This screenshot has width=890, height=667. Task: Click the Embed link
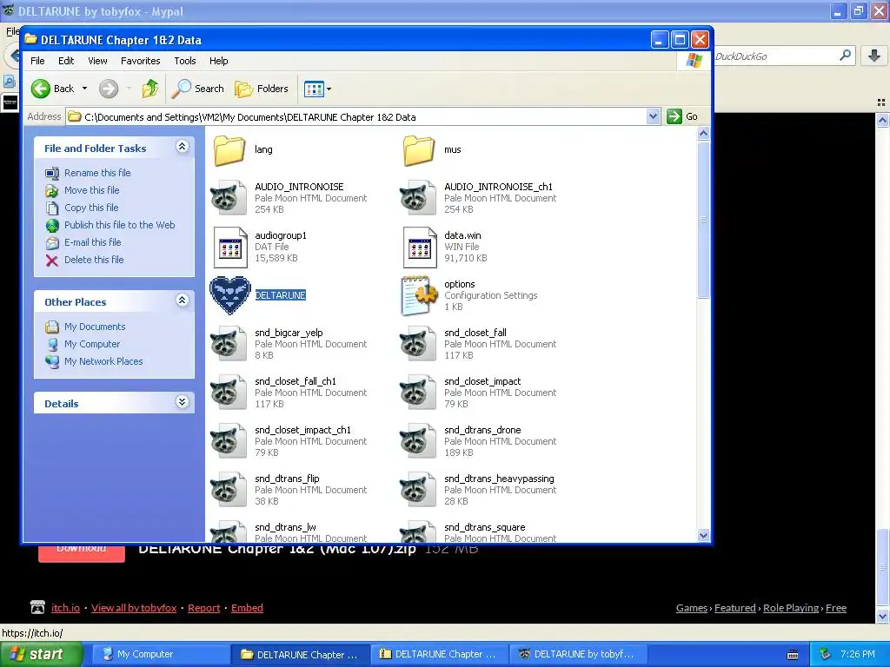coord(247,608)
